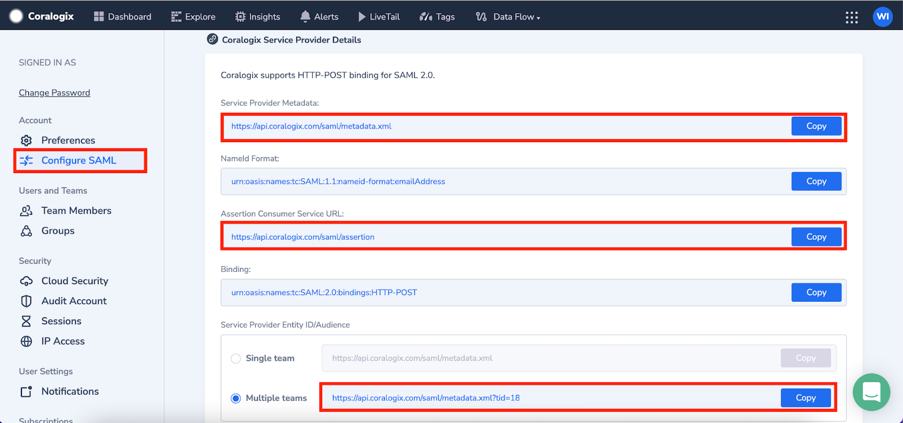The image size is (903, 423).
Task: Open the Dashboard menu
Action: point(122,17)
